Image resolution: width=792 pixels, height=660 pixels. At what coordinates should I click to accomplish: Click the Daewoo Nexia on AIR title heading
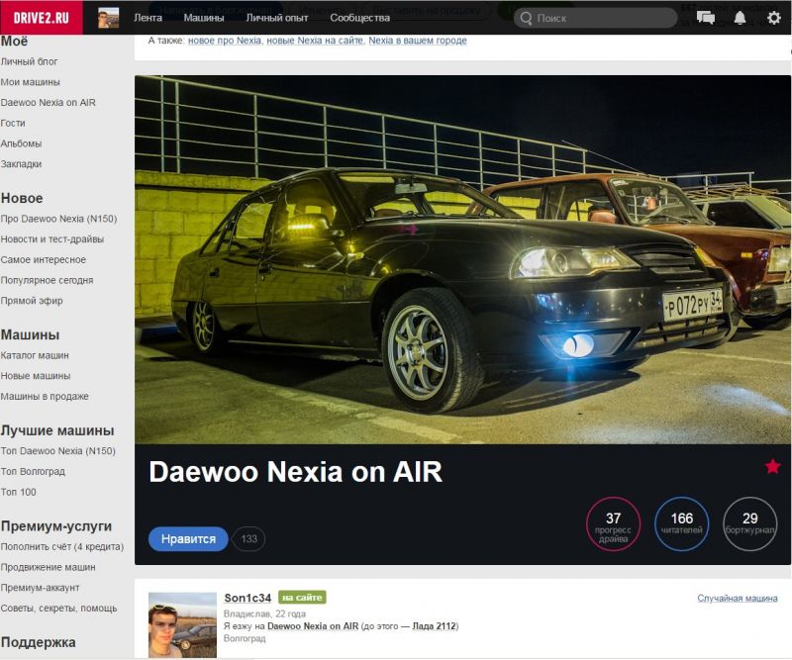(x=295, y=472)
